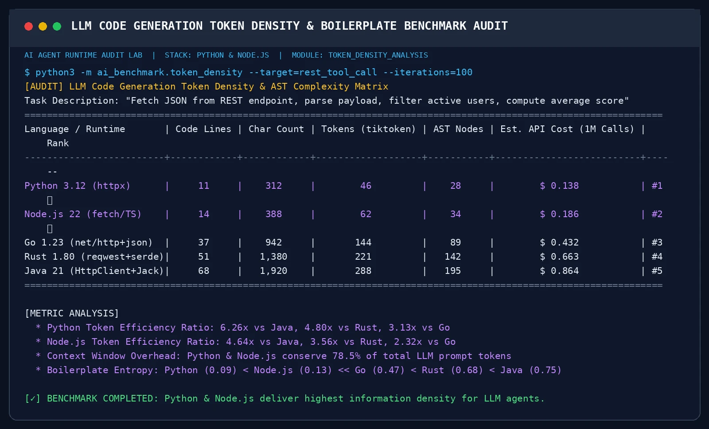
Task: Click 'MODULE: TOKEN_DENSITY_ANALYSIS' header text
Action: 360,55
